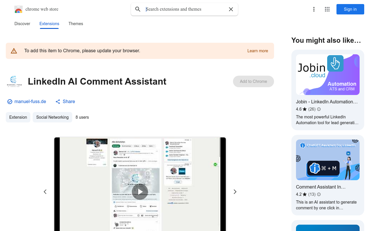Click the verified badge icon beside manuel-fuss.de
The height and width of the screenshot is (231, 370).
tap(10, 102)
